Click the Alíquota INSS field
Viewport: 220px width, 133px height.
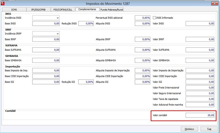(x=142, y=24)
